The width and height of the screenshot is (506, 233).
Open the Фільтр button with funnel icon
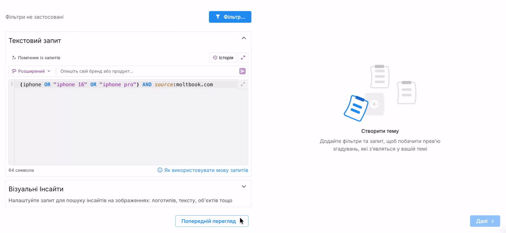point(230,17)
